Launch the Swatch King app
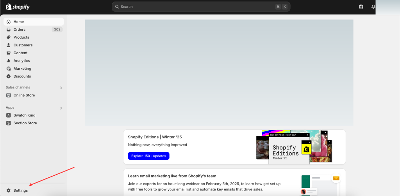This screenshot has height=196, width=400. (34, 115)
